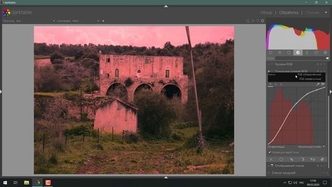Click the reset icon of Уровни RGB
332x187 pixels.
321,64
